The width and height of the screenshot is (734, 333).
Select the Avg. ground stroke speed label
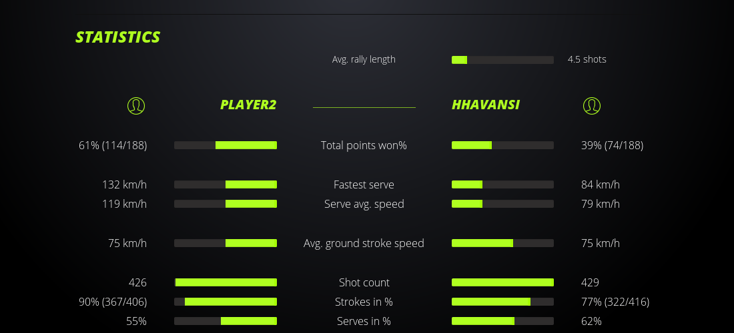364,243
